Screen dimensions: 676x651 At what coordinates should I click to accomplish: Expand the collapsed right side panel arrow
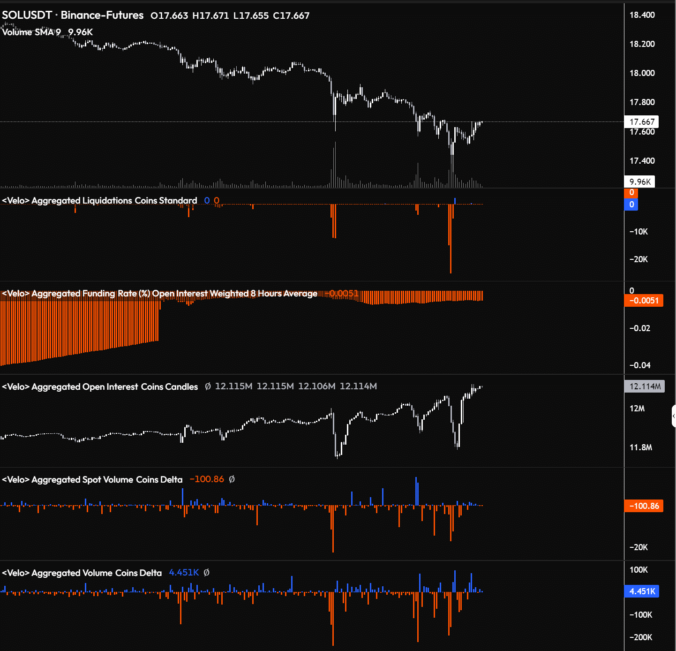tap(674, 416)
